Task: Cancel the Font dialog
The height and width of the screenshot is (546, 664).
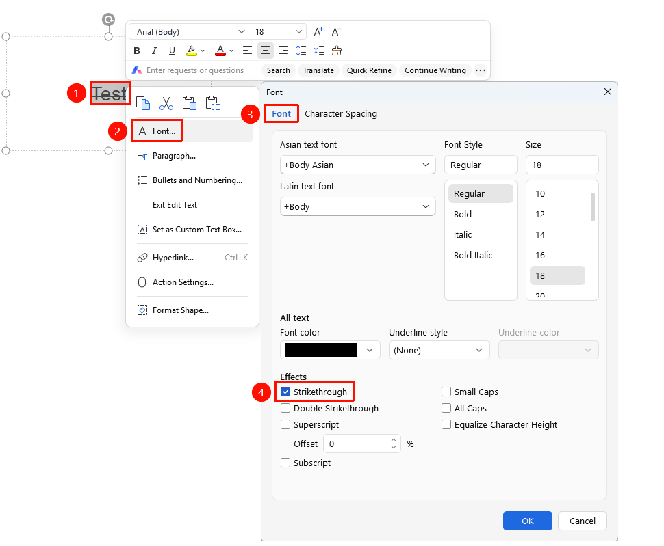Action: tap(583, 521)
